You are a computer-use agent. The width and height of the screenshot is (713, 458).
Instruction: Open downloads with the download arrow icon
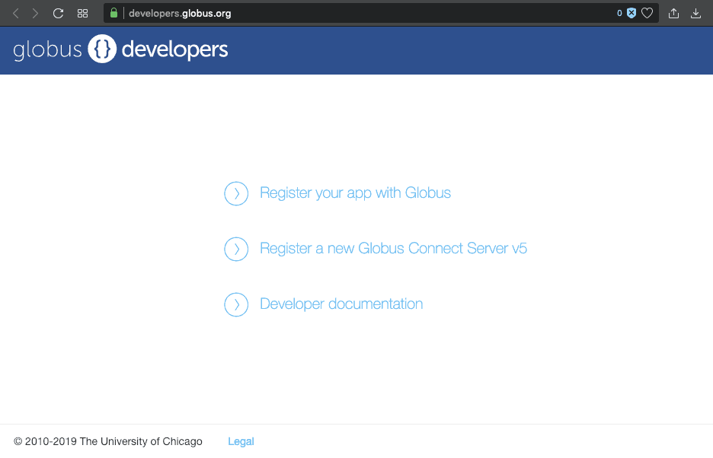tap(695, 13)
